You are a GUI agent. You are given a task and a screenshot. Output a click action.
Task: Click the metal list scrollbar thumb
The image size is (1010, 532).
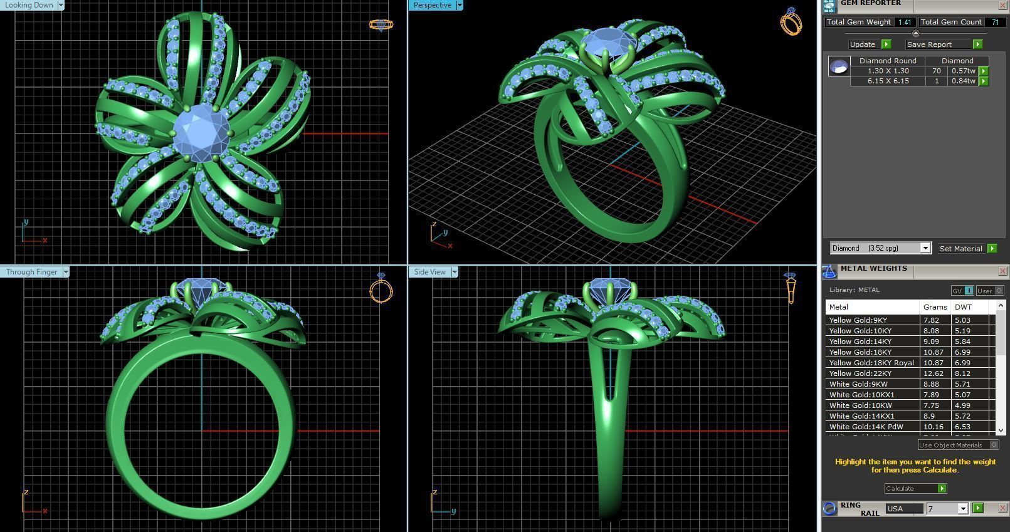coord(1001,333)
